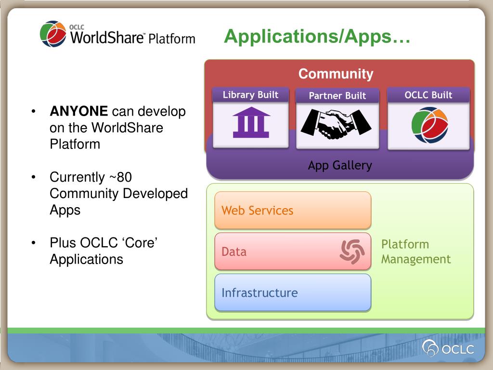Click the WorldShare Platform title text
The image size is (493, 370).
click(132, 38)
